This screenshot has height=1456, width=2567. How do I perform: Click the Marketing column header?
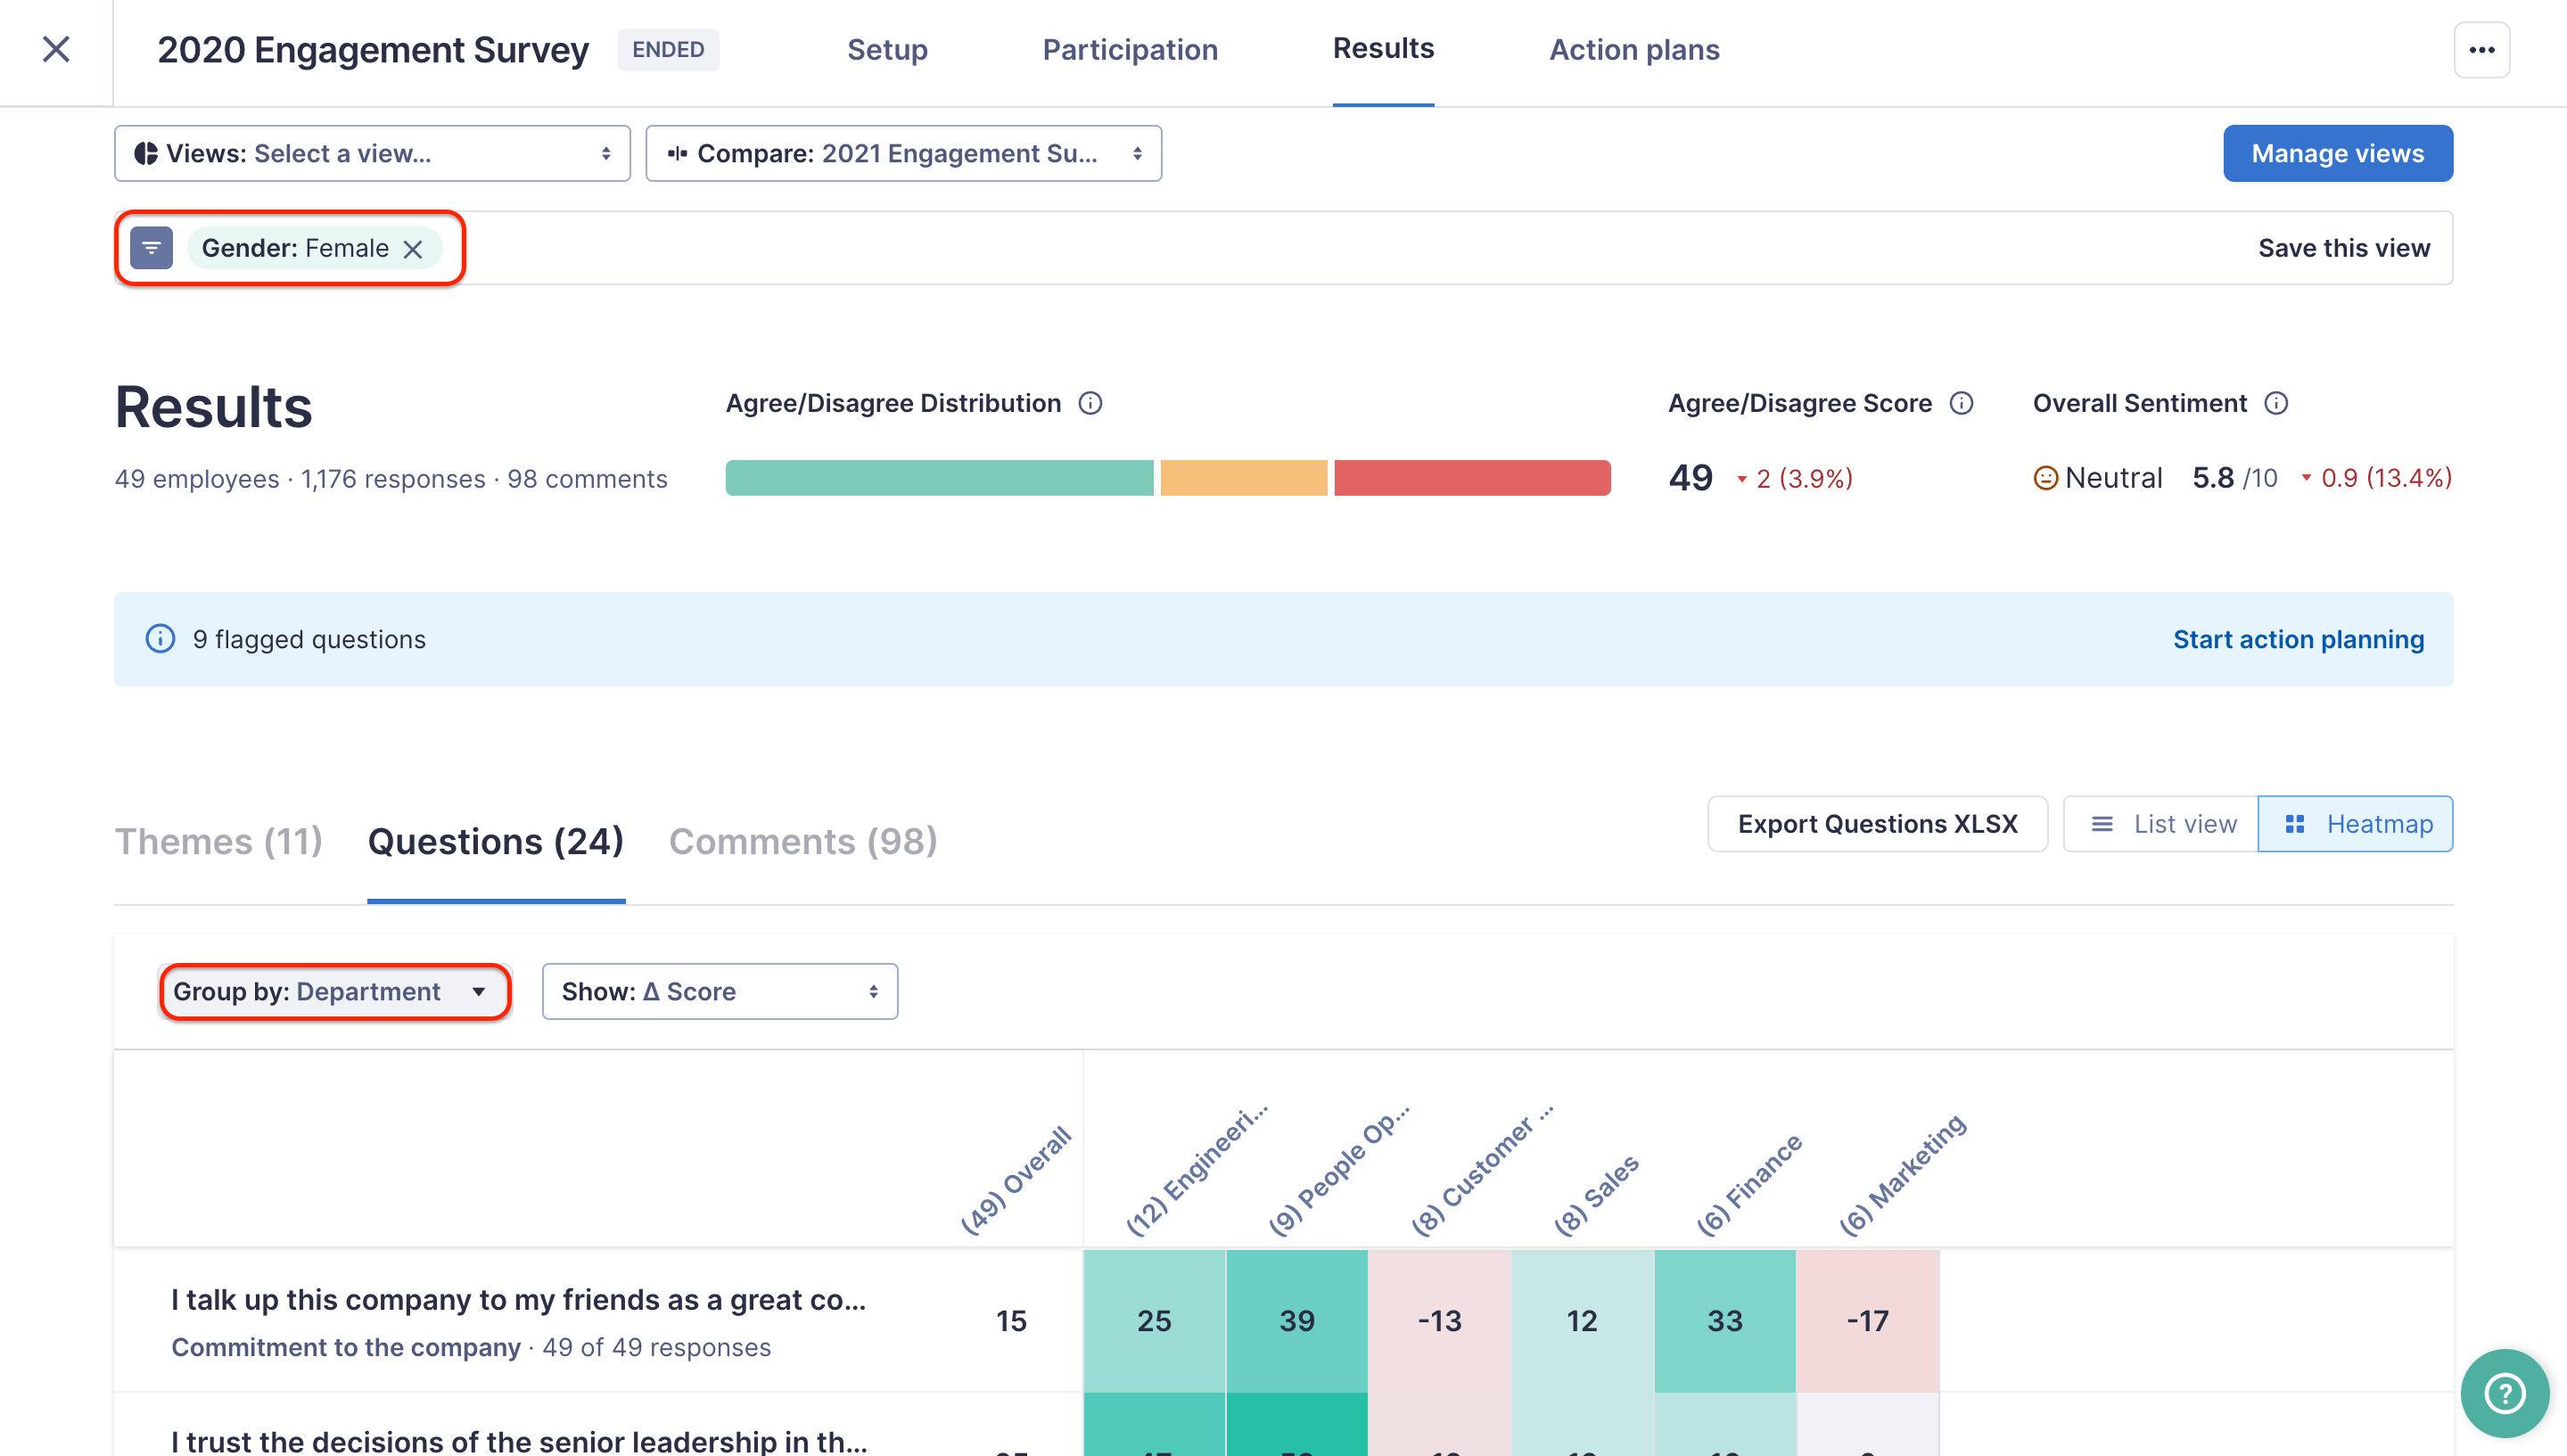coord(1903,1174)
